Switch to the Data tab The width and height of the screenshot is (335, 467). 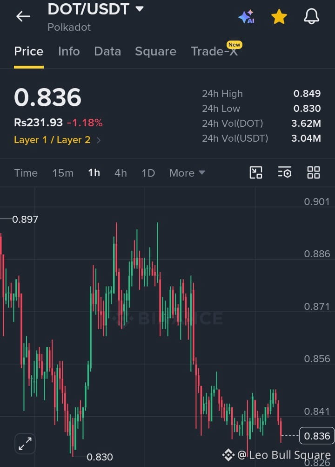point(107,51)
